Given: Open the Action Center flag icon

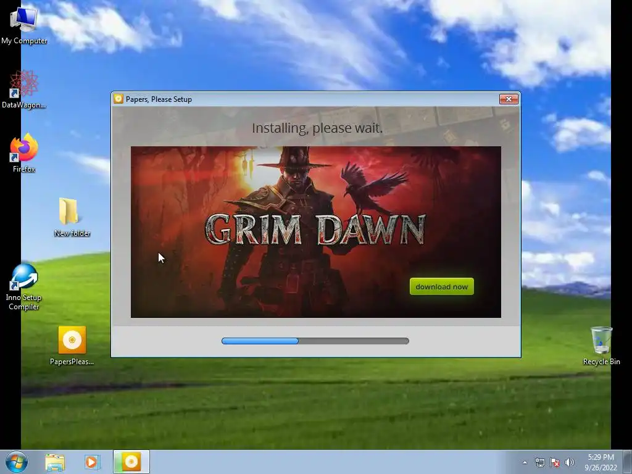Looking at the screenshot, I should [x=555, y=462].
